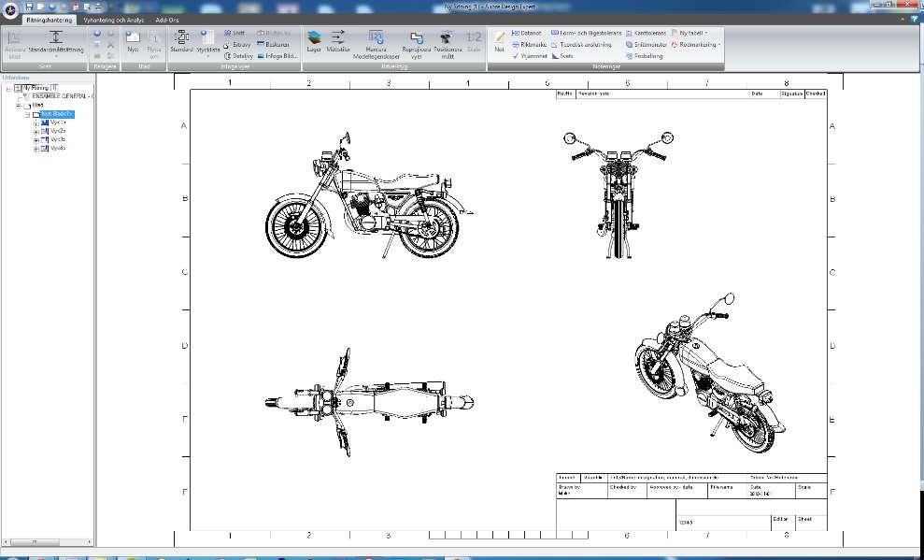
Task: Click the Positionera mått tool
Action: (448, 45)
